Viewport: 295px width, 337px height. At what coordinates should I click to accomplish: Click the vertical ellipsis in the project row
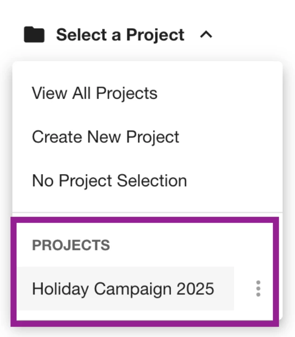pyautogui.click(x=258, y=289)
